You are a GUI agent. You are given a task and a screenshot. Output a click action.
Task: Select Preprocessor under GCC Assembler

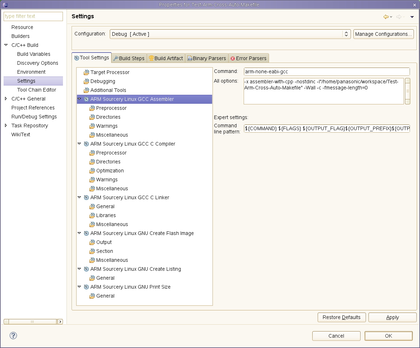tap(111, 108)
